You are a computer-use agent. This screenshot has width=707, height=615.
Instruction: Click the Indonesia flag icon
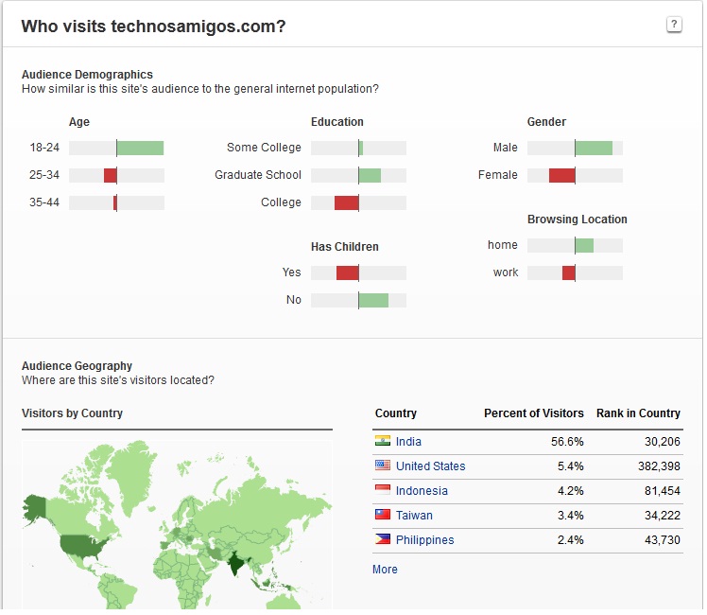pos(385,492)
